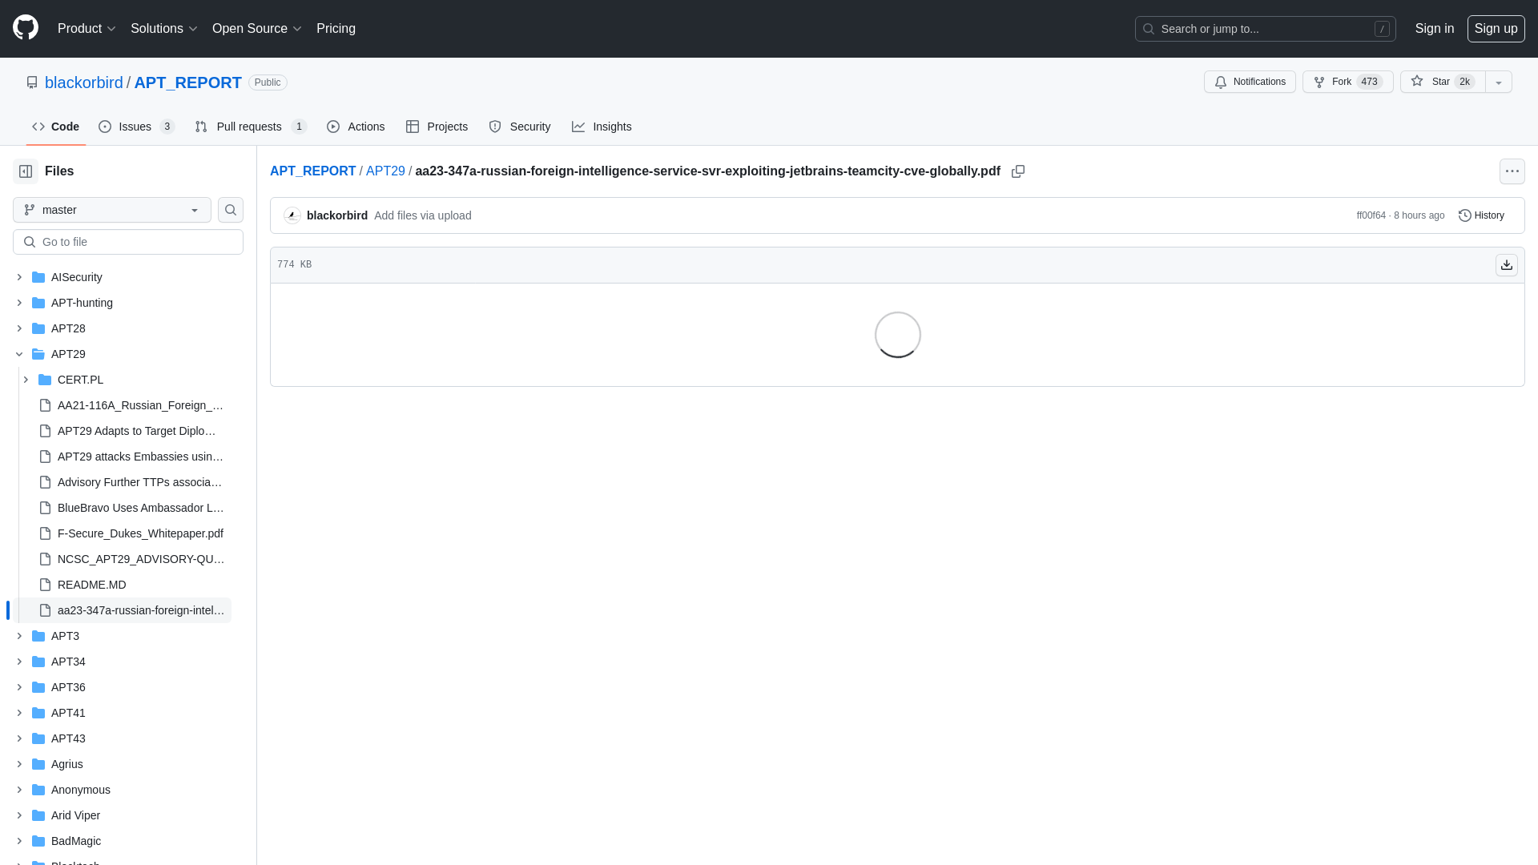Expand the APT-hunting folder
Viewport: 1538px width, 865px height.
[x=19, y=303]
